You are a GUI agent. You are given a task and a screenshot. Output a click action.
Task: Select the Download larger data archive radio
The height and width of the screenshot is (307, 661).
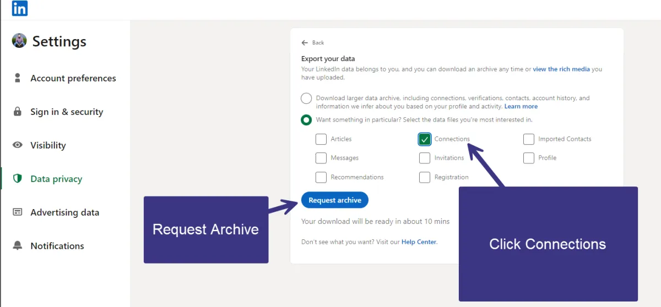click(306, 98)
